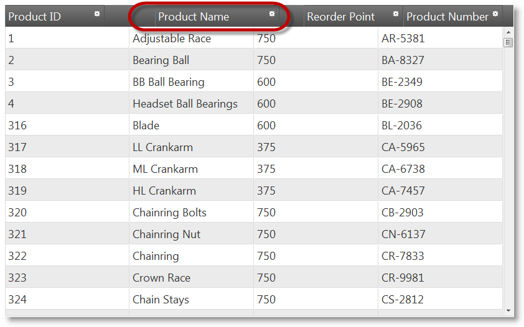Screen dimensions: 524x327
Task: Click the scrollbar down arrow
Action: tap(508, 310)
